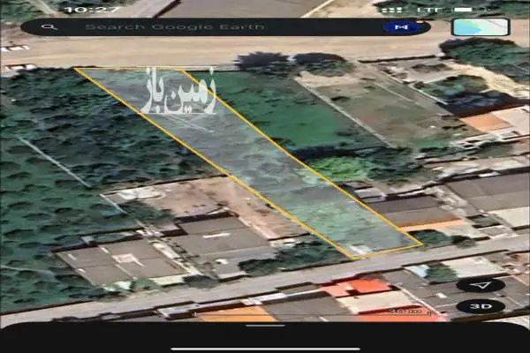The image size is (530, 353).
Task: Tap the search magnifier icon
Action: point(49,27)
